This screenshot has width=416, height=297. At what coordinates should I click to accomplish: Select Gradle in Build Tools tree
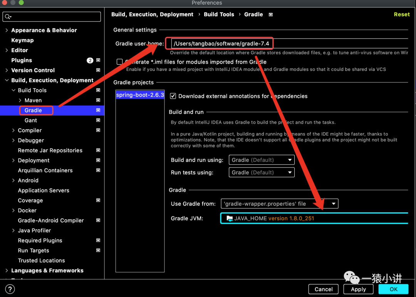click(x=33, y=110)
